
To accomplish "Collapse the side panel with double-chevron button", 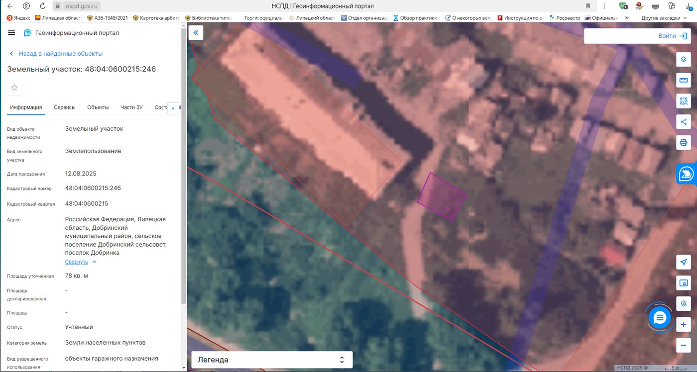I will pyautogui.click(x=196, y=33).
